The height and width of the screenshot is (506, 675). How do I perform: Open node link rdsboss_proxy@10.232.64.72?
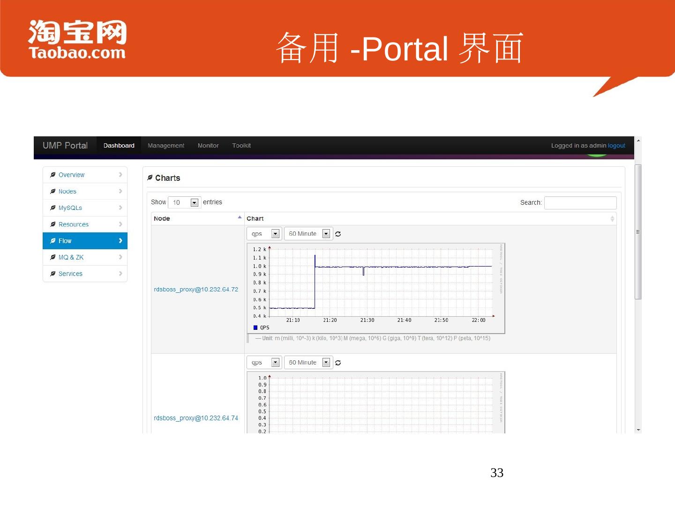tap(196, 290)
